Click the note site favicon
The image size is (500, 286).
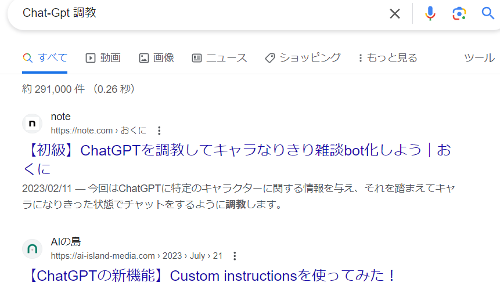pos(33,124)
